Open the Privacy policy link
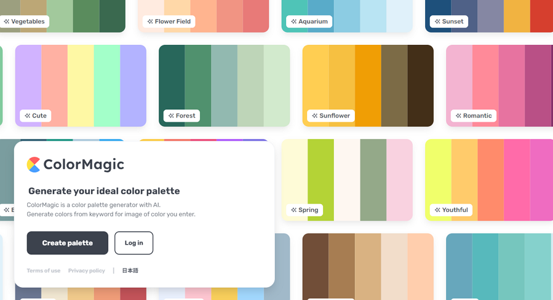The height and width of the screenshot is (300, 553). pyautogui.click(x=86, y=270)
